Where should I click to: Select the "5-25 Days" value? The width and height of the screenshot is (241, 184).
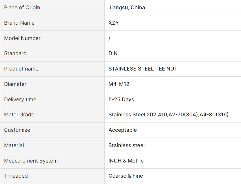121,100
